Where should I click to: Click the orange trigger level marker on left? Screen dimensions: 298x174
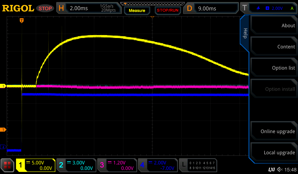[3, 130]
